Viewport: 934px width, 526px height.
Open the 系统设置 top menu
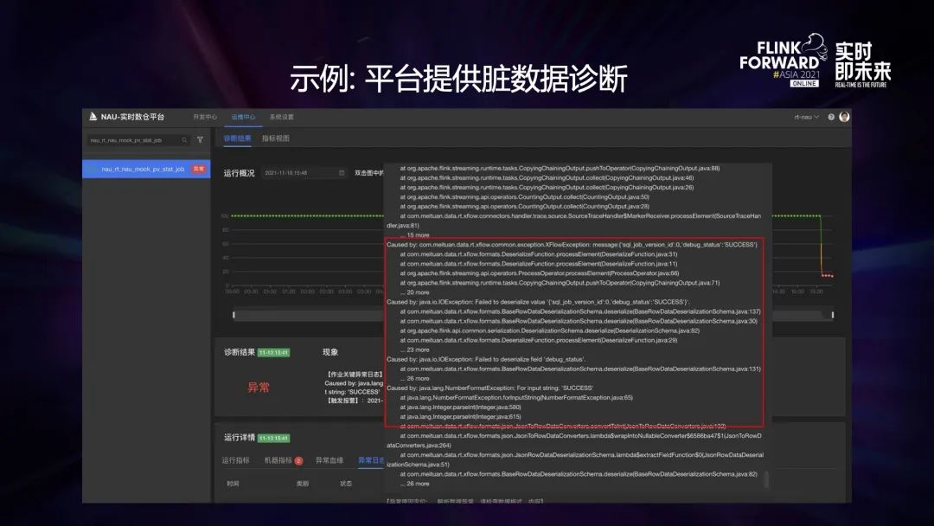(x=281, y=117)
